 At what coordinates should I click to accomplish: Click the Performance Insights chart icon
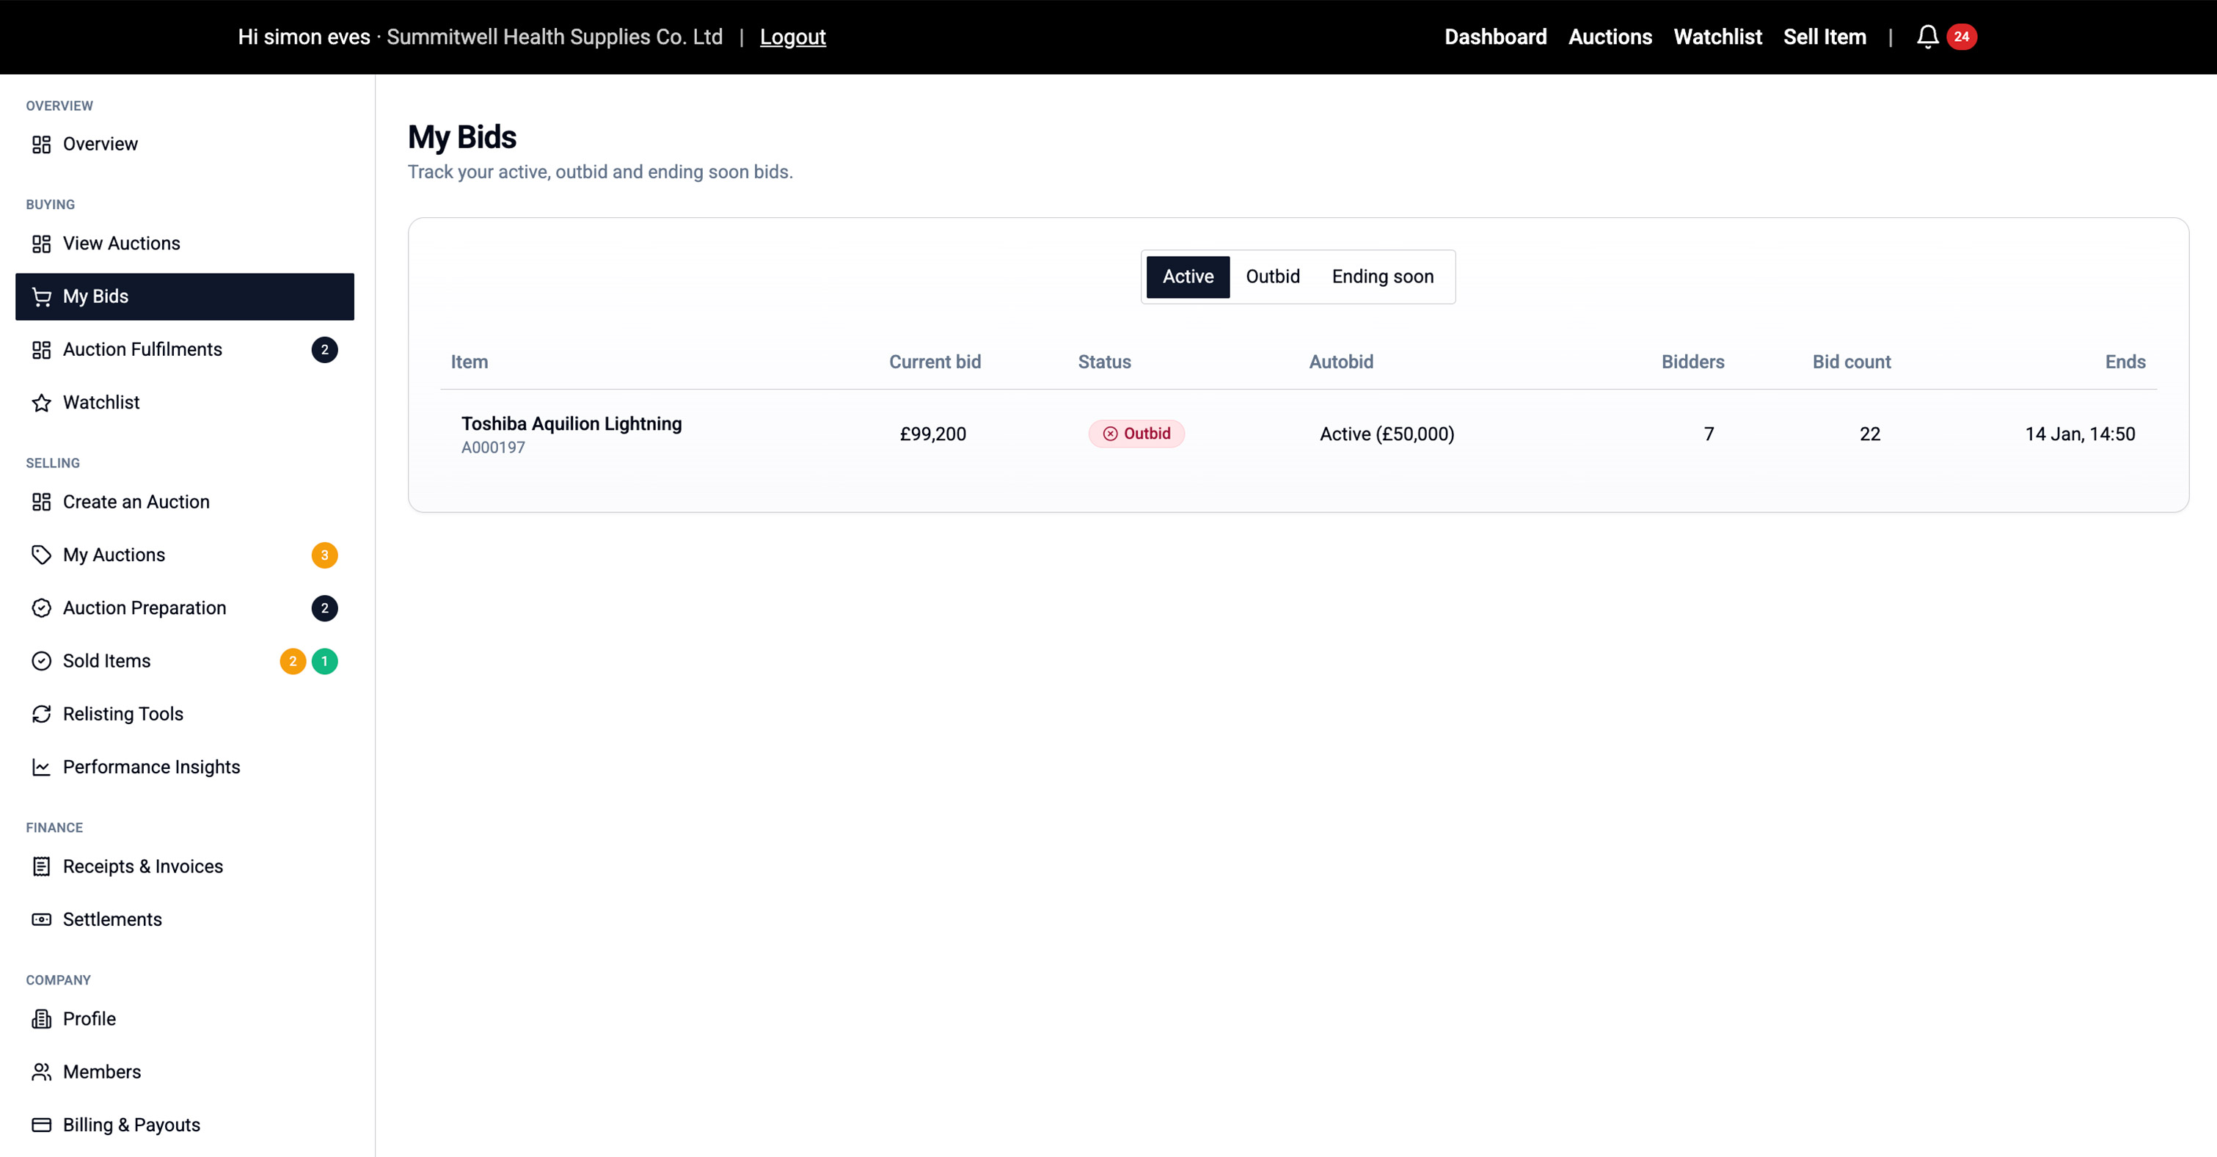pos(41,766)
